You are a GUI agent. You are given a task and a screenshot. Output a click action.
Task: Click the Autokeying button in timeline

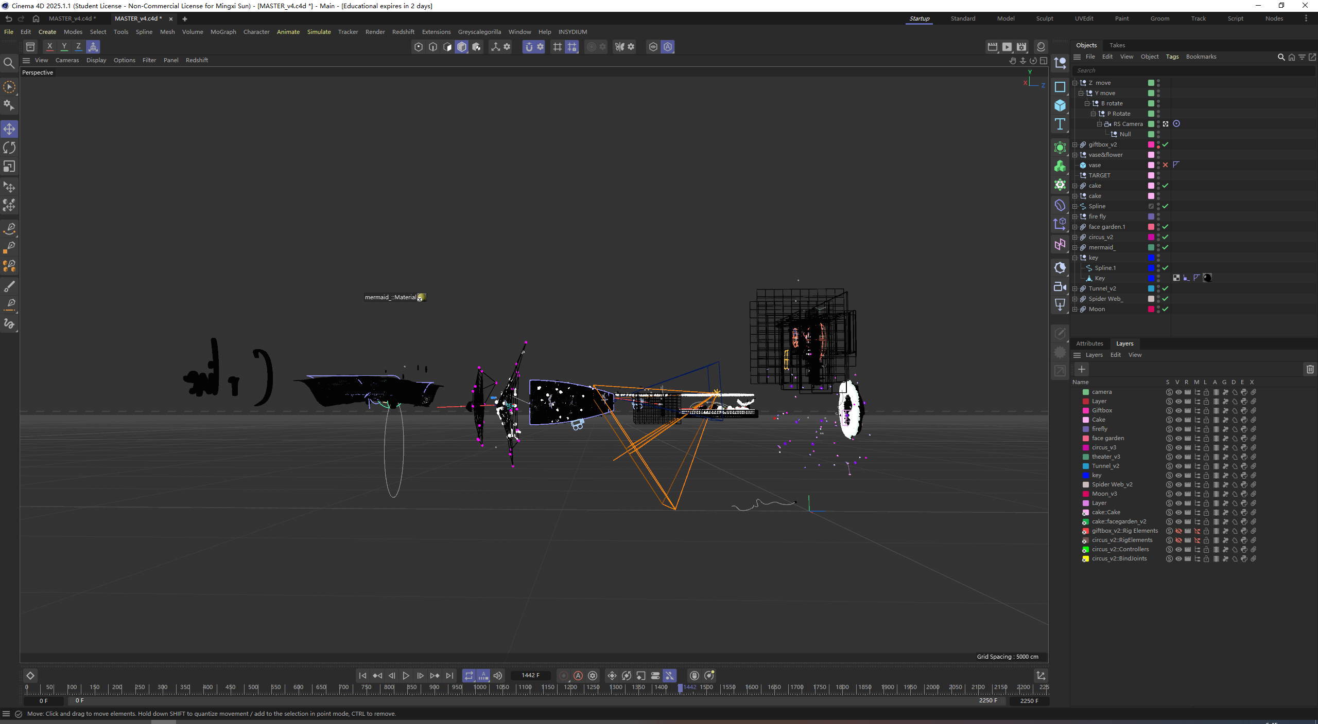578,676
